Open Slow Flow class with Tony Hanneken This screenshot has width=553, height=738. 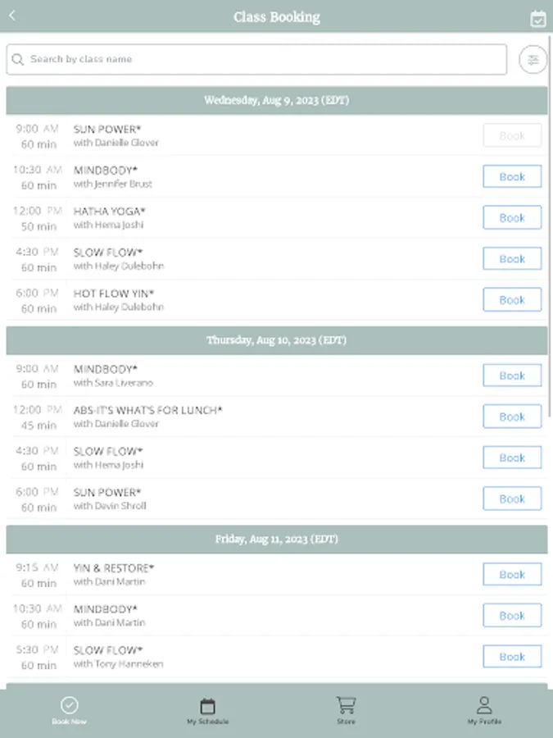point(118,656)
